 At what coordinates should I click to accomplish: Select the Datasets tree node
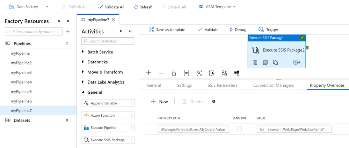(38, 120)
